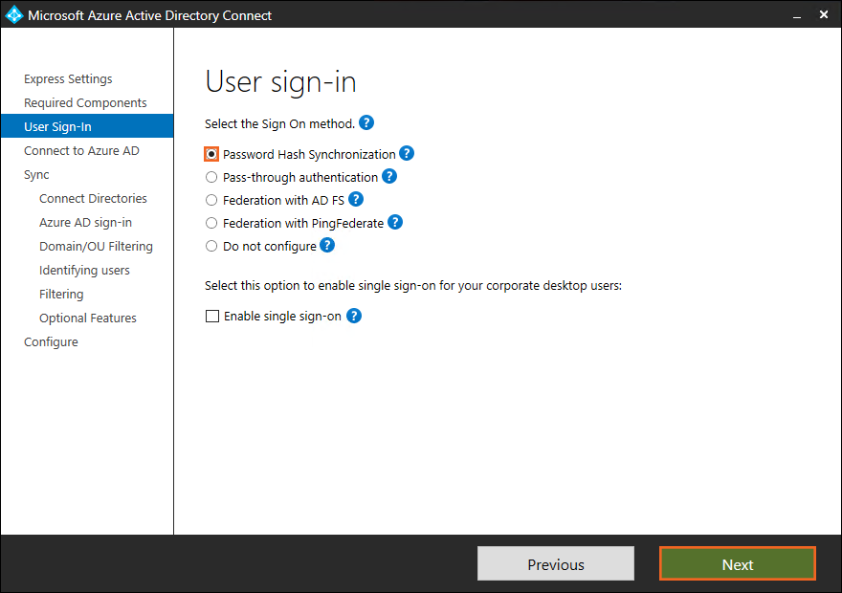This screenshot has width=842, height=593.
Task: Click the Azure AD Connect title bar logo
Action: pyautogui.click(x=13, y=14)
